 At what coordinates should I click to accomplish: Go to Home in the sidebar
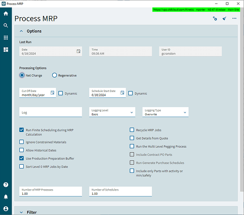[6, 13]
